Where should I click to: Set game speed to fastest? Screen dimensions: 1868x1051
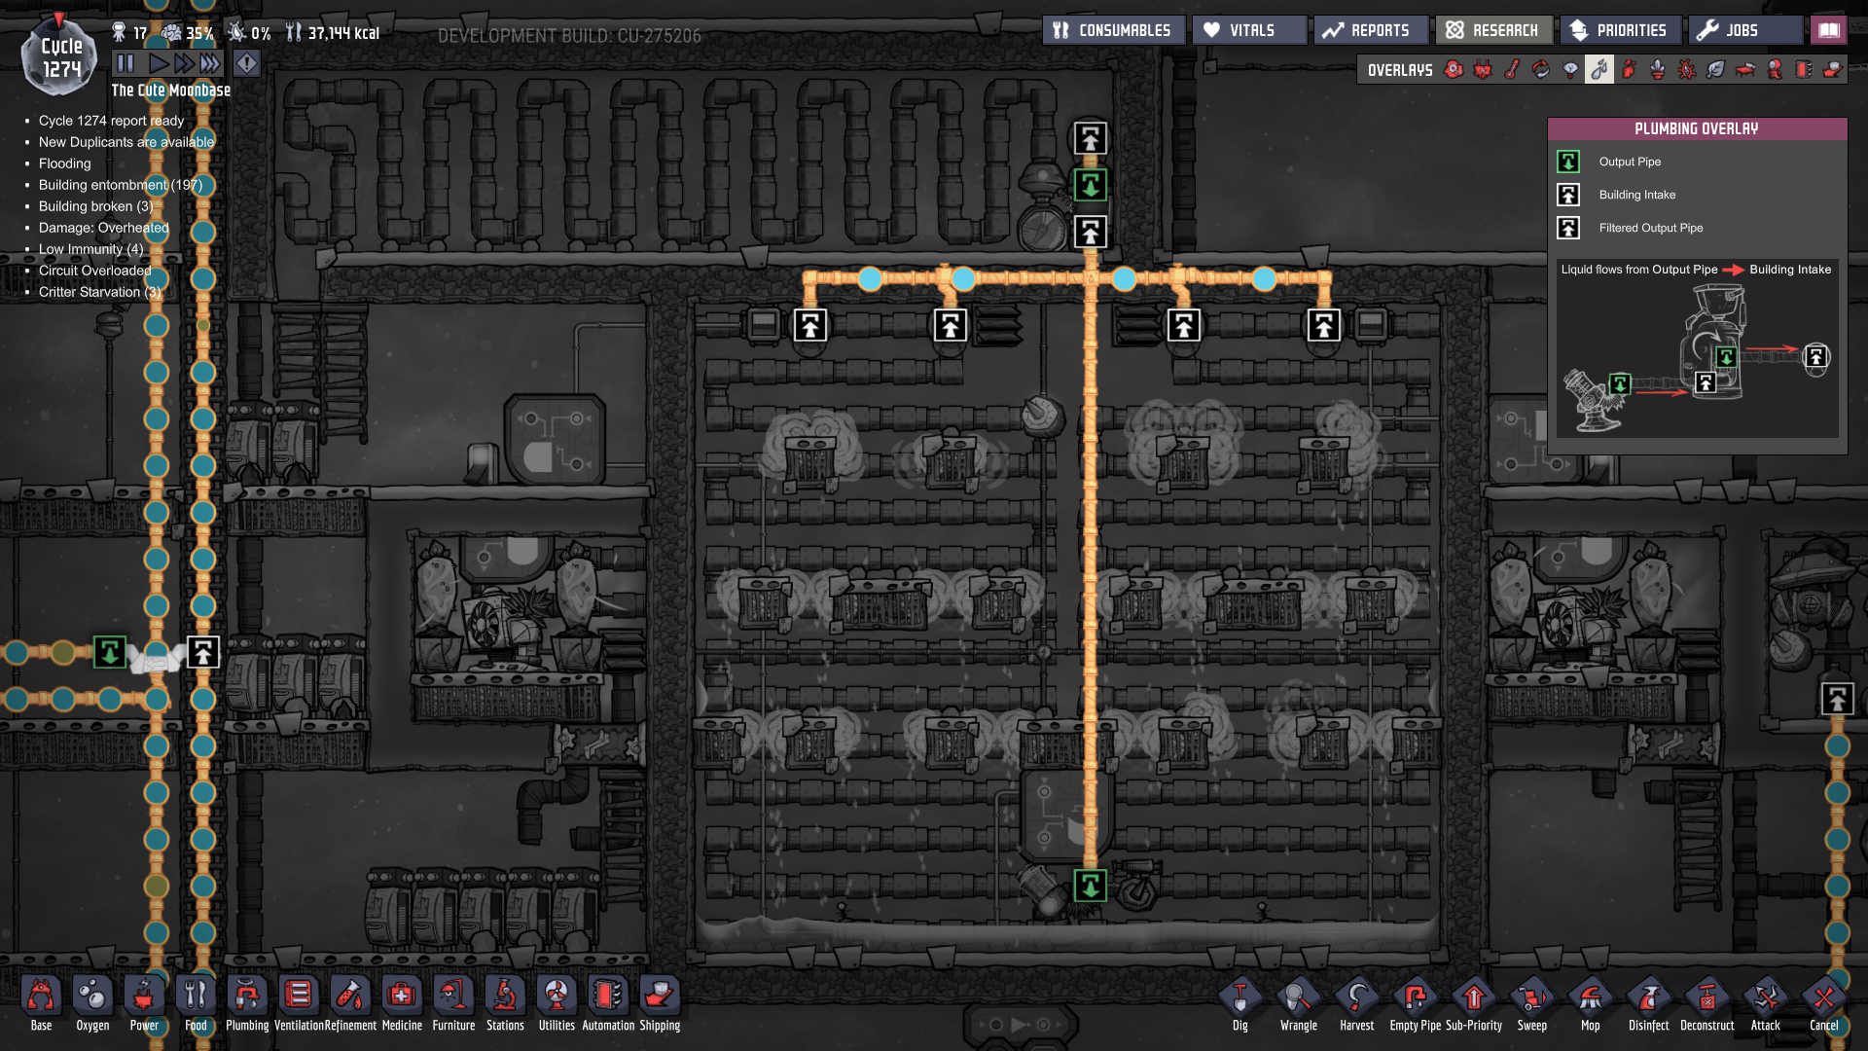coord(210,64)
